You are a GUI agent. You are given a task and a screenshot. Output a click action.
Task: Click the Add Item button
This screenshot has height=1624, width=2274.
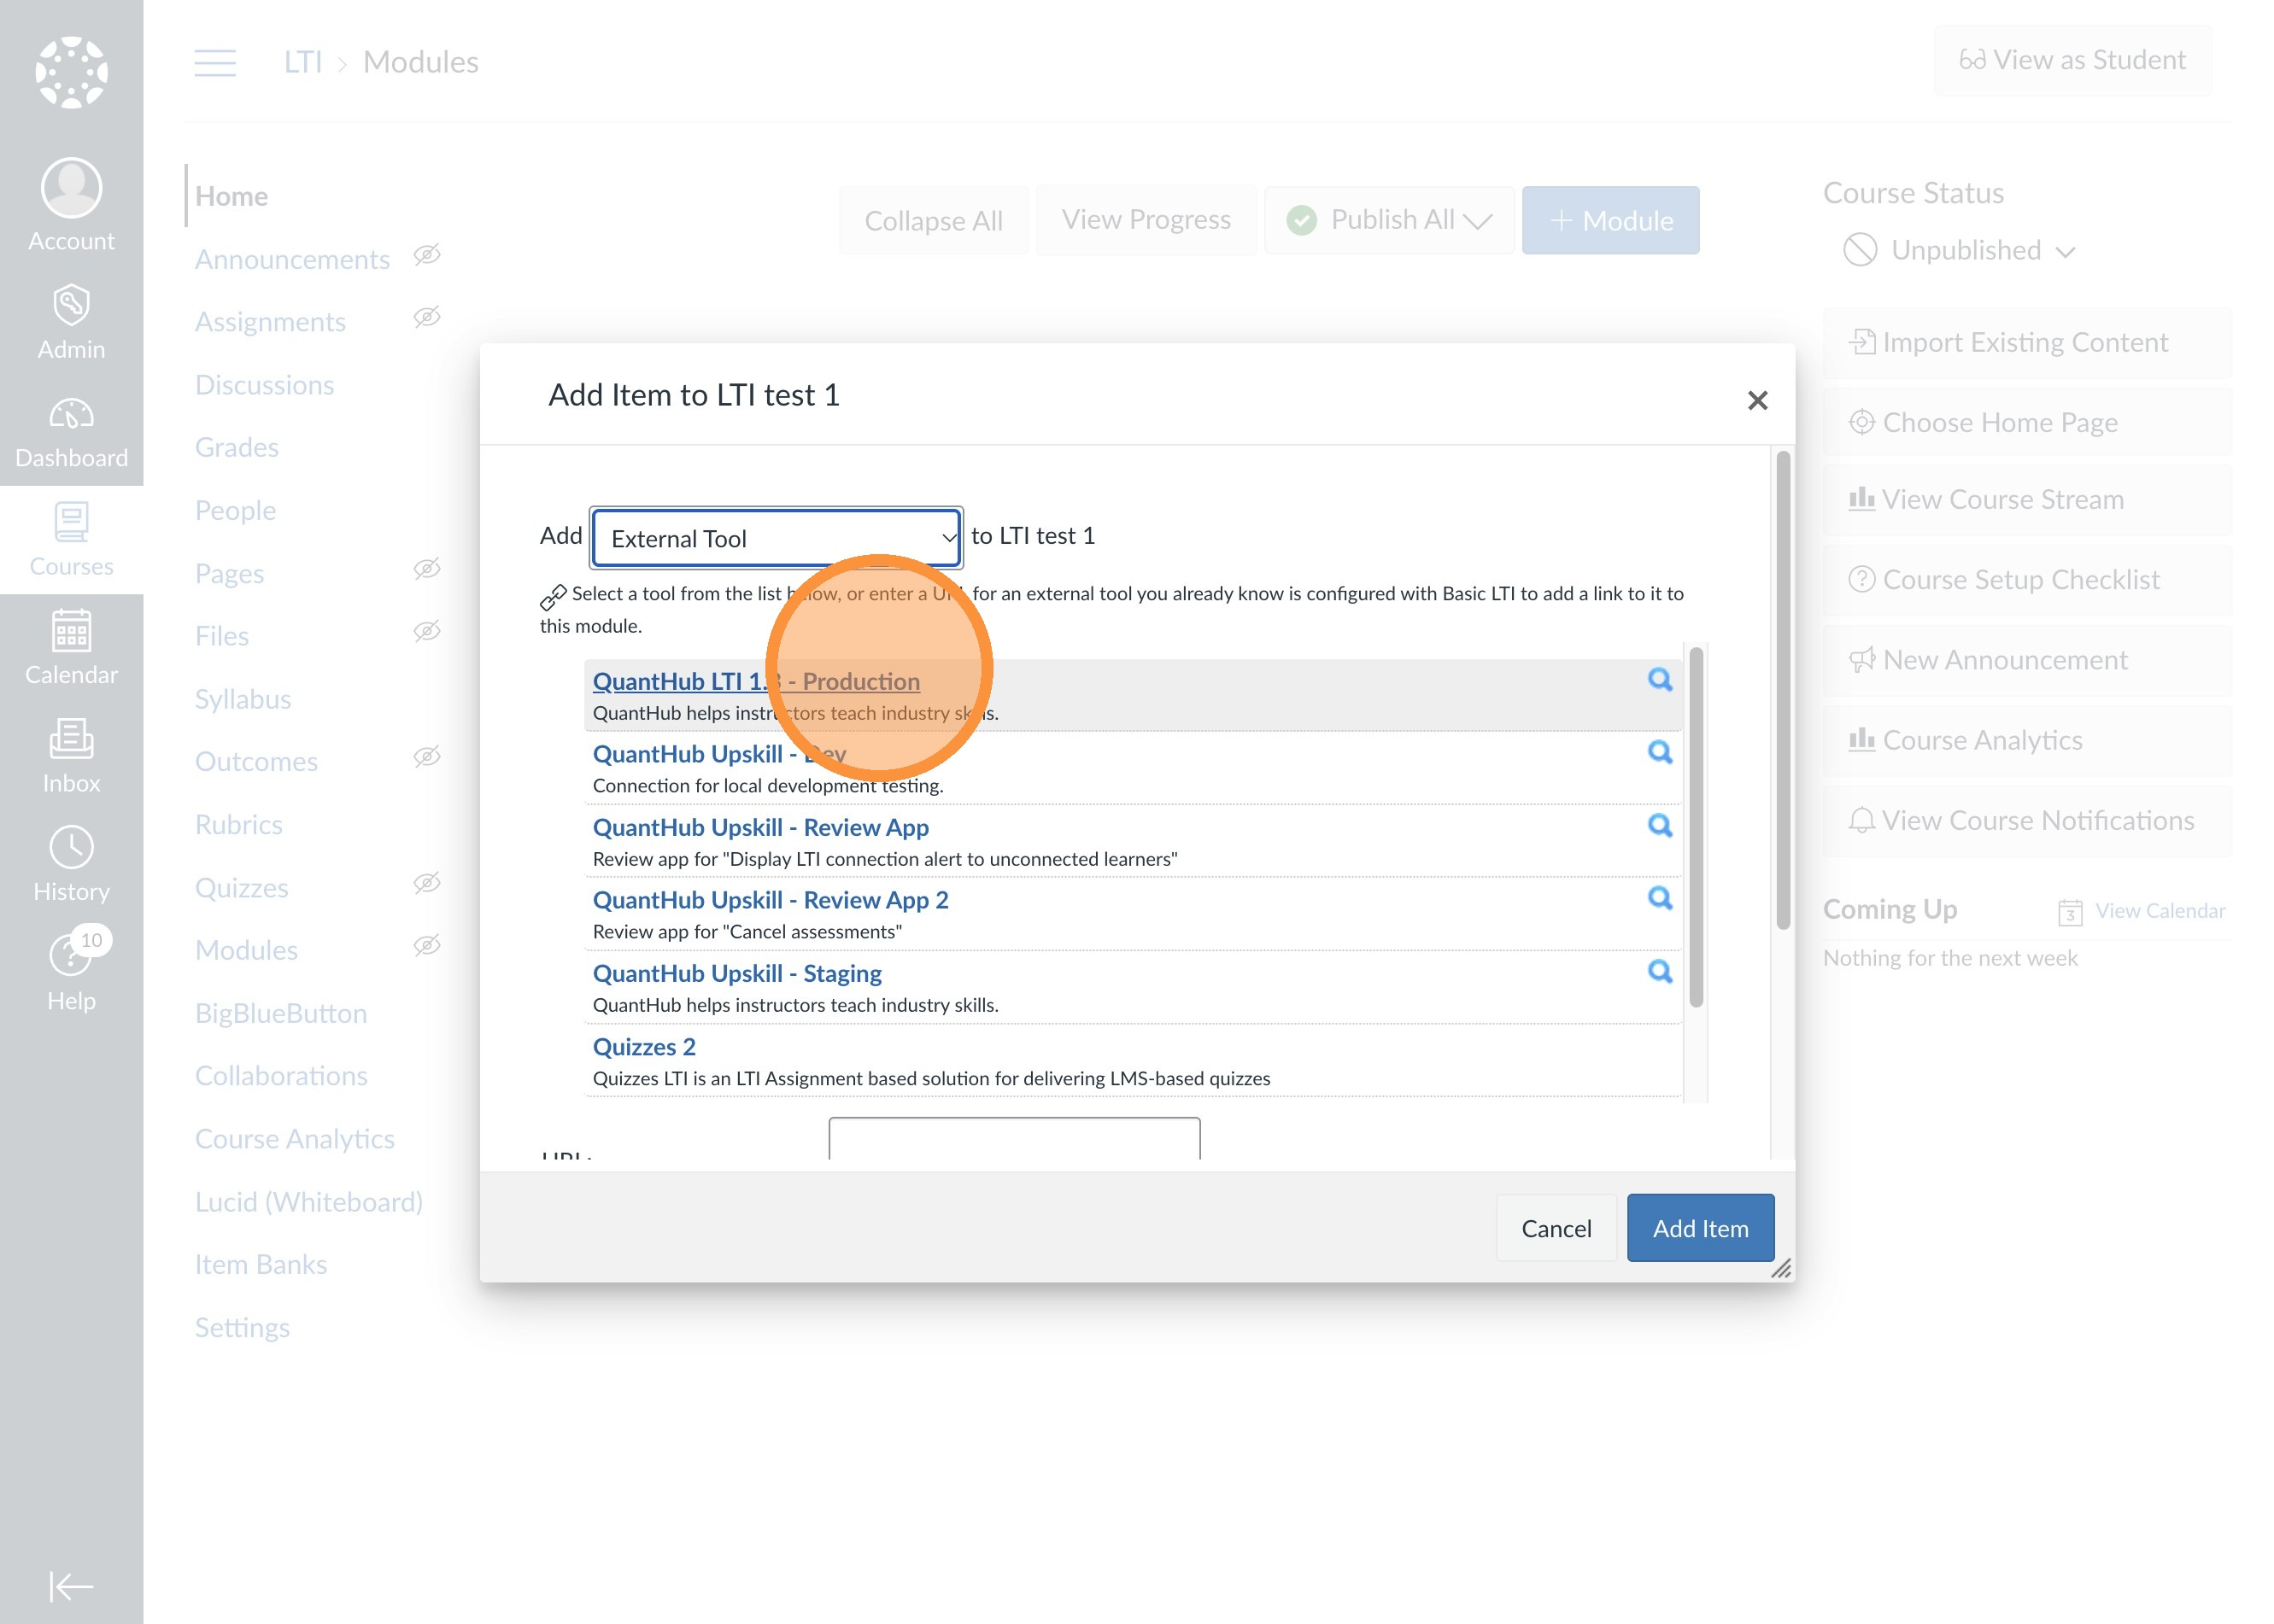pyautogui.click(x=1700, y=1228)
